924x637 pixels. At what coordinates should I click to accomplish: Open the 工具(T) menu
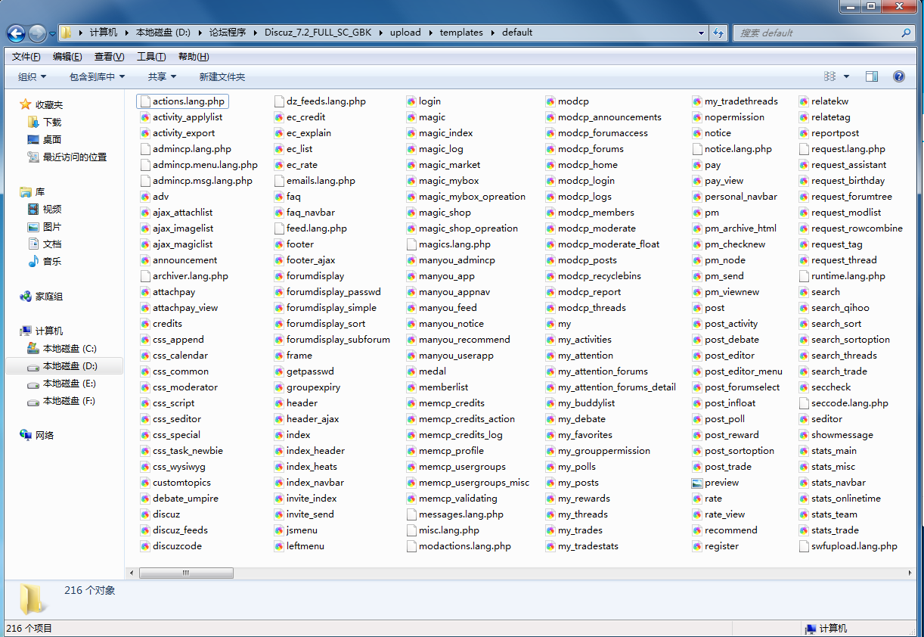click(151, 57)
